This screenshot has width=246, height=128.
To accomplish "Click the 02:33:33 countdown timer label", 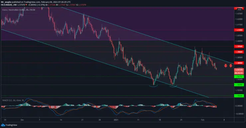I will tap(239, 73).
